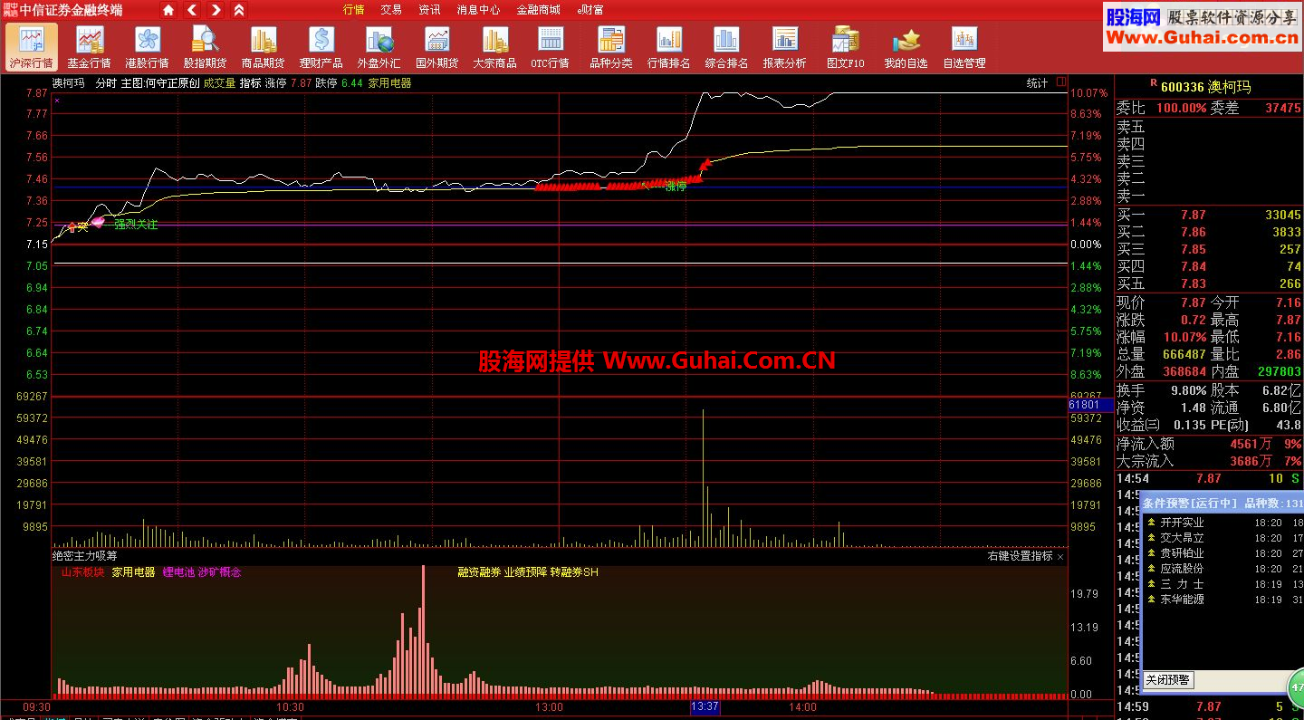Open the 品种分类 category list
The height and width of the screenshot is (720, 1304).
point(611,47)
